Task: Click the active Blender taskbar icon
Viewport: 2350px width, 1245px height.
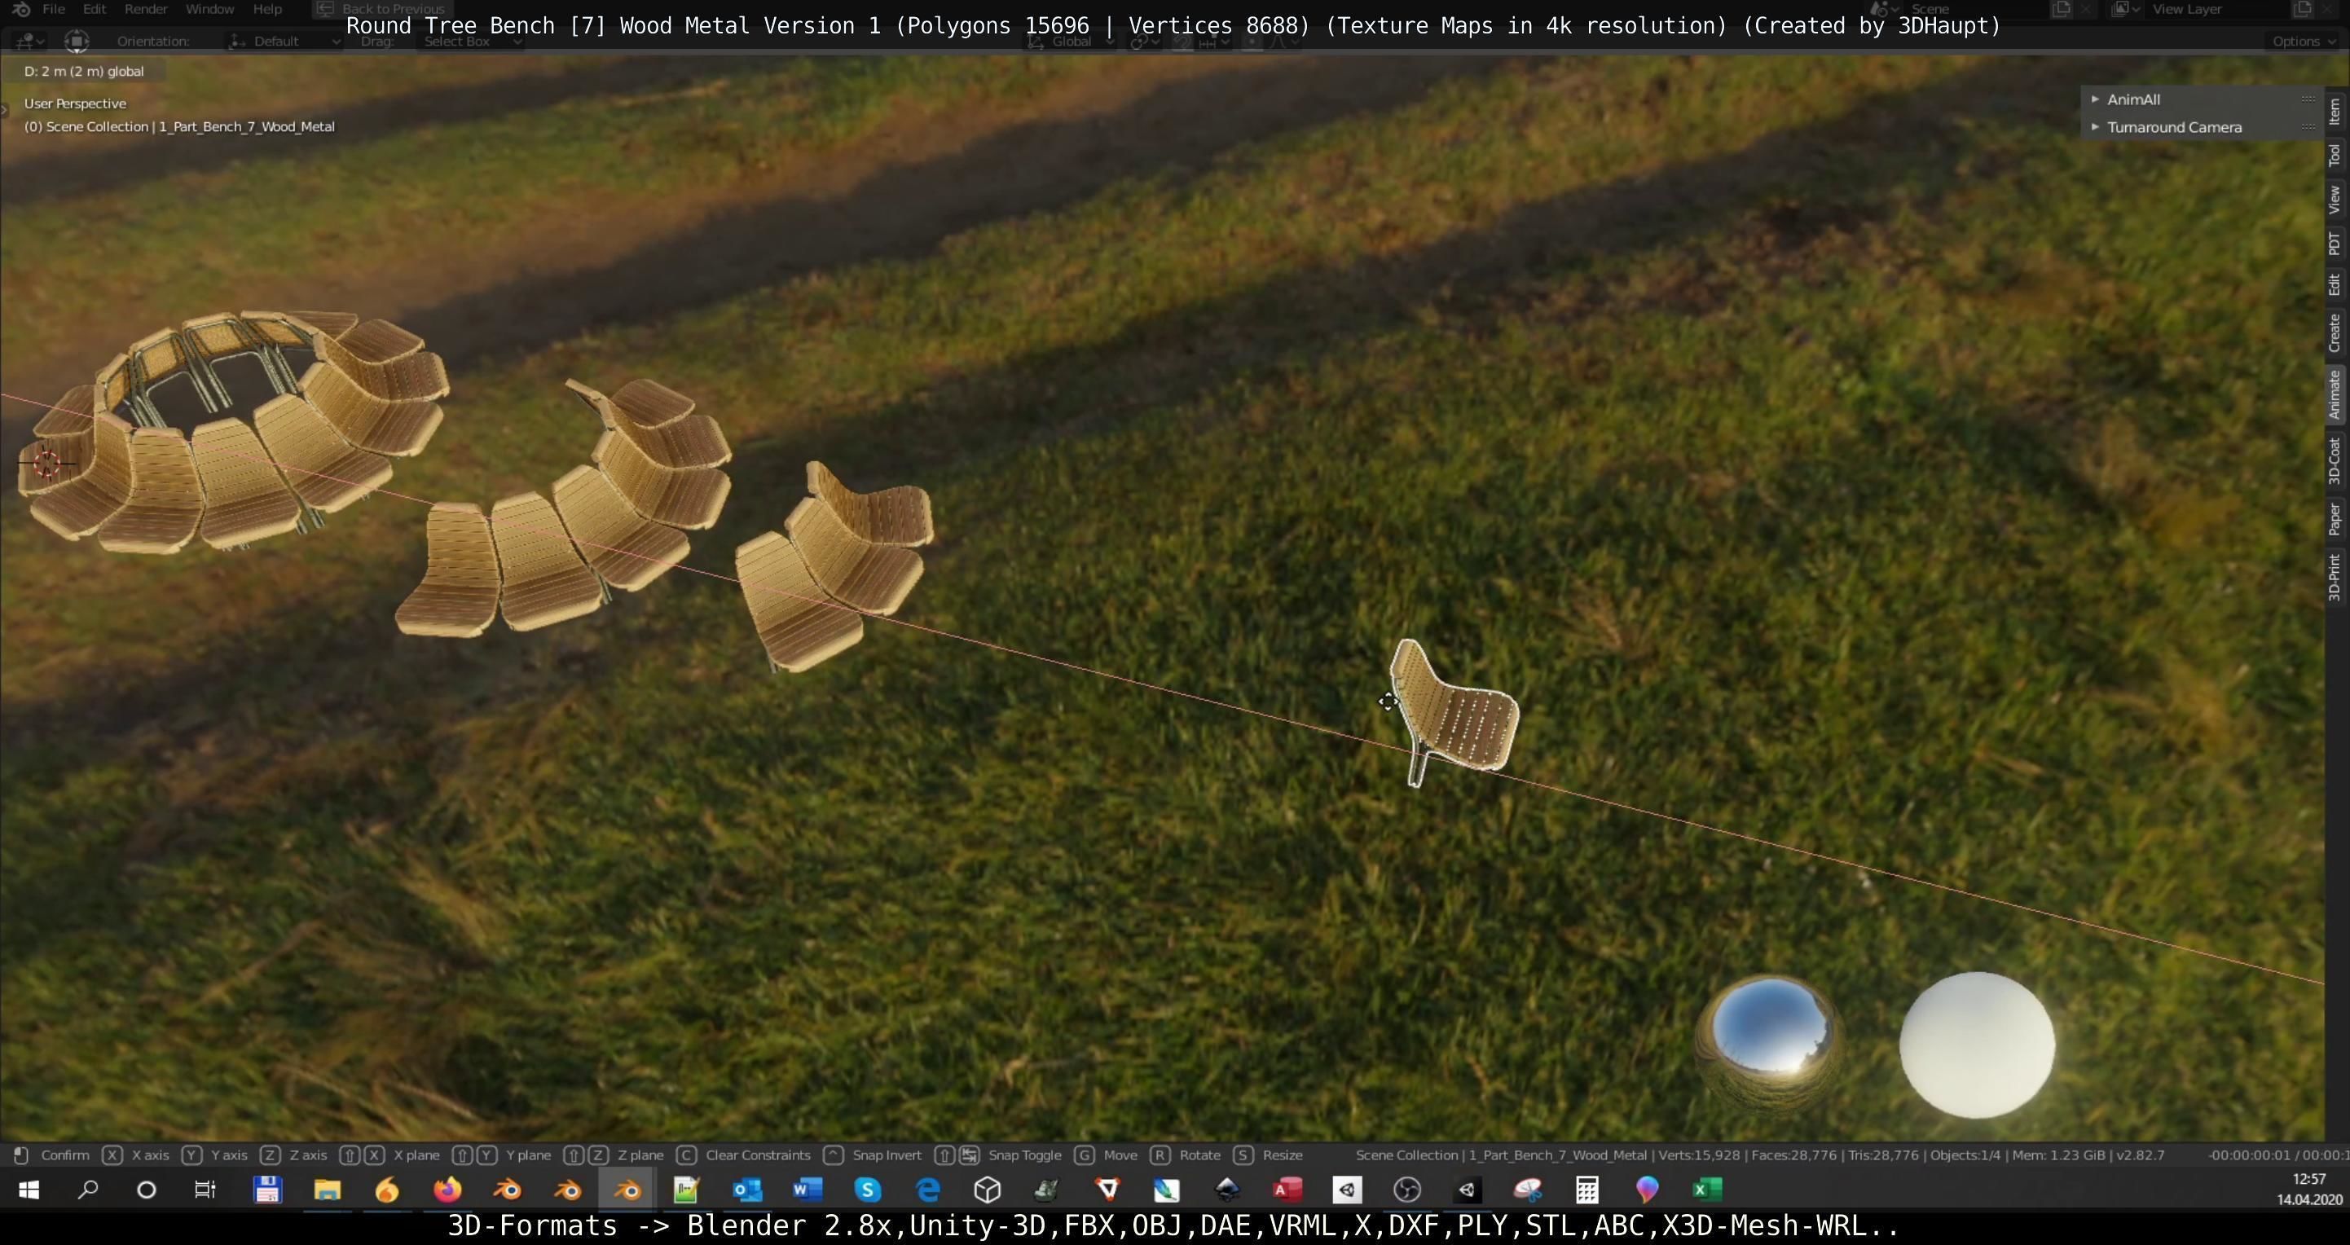Action: coord(627,1190)
